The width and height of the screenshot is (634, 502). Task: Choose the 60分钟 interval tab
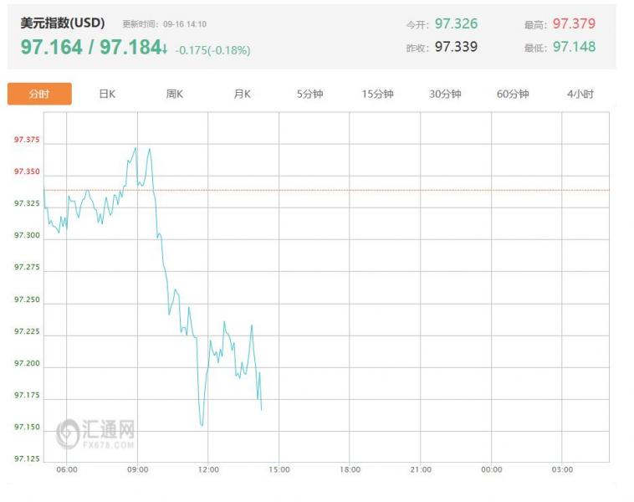(x=513, y=95)
